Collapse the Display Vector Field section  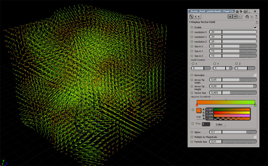pos(190,22)
